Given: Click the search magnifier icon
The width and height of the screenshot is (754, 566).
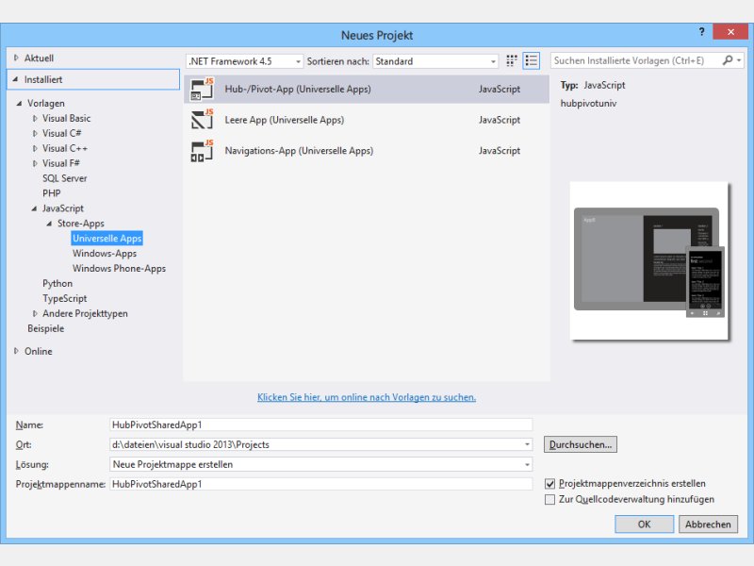Looking at the screenshot, I should [728, 60].
